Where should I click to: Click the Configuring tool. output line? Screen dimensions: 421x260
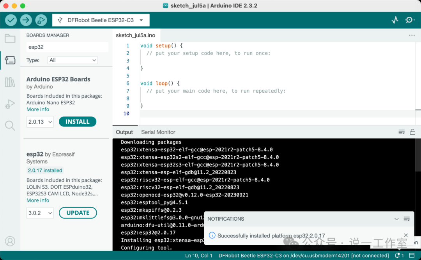point(146,248)
